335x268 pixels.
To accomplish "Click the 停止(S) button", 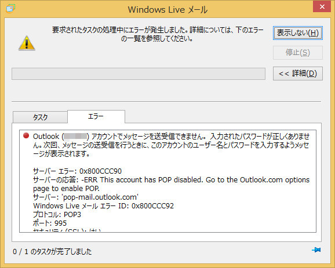I will tap(297, 53).
